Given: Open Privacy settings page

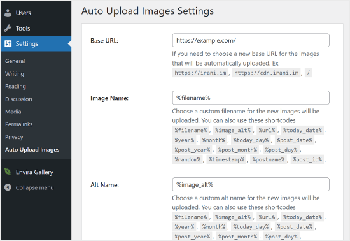Looking at the screenshot, I should pos(14,137).
